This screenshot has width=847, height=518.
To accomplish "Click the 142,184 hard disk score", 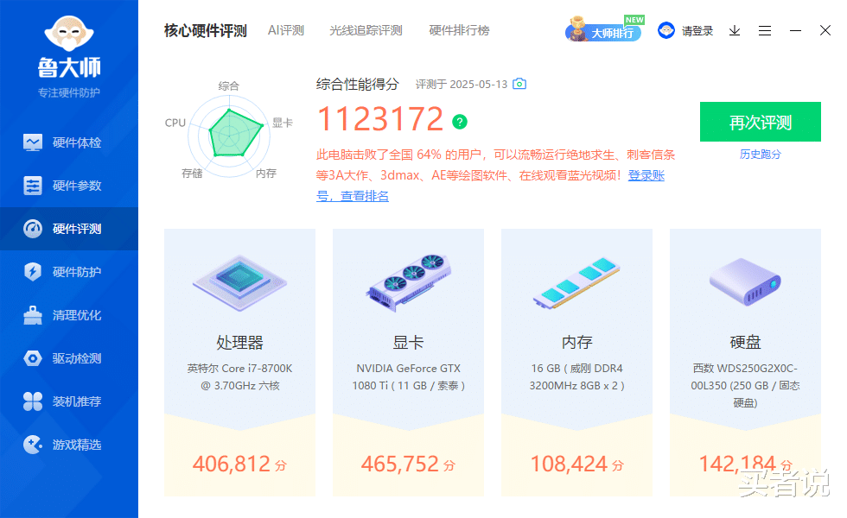I will point(745,464).
